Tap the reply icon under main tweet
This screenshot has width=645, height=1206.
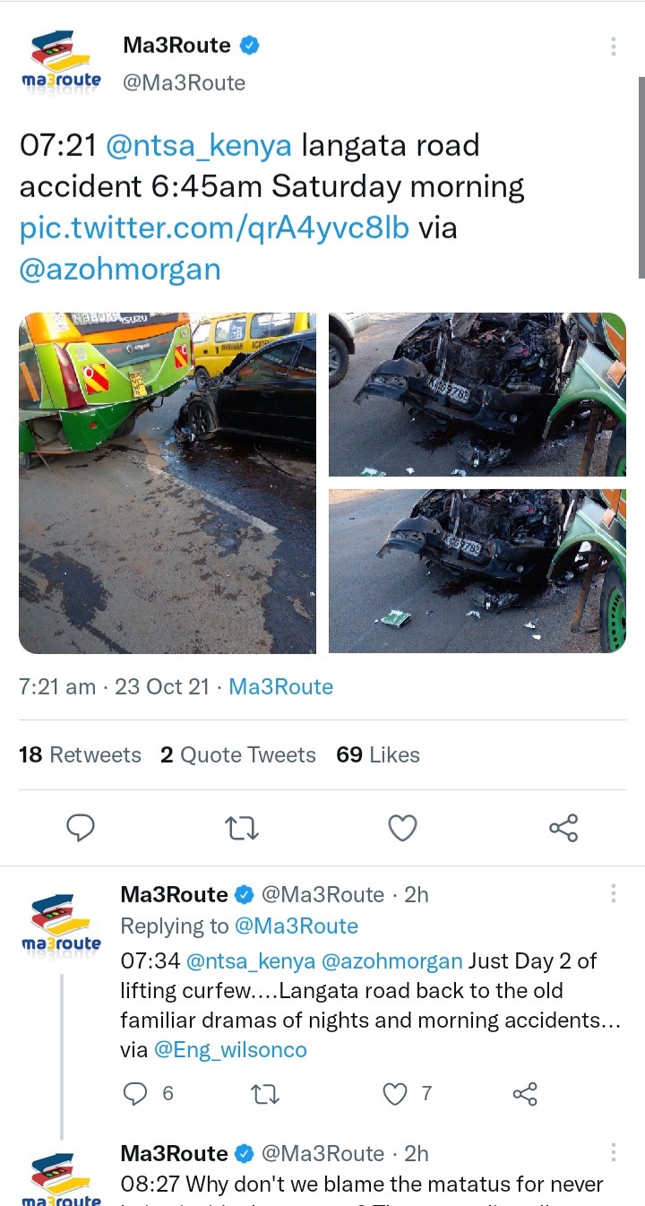tap(81, 828)
